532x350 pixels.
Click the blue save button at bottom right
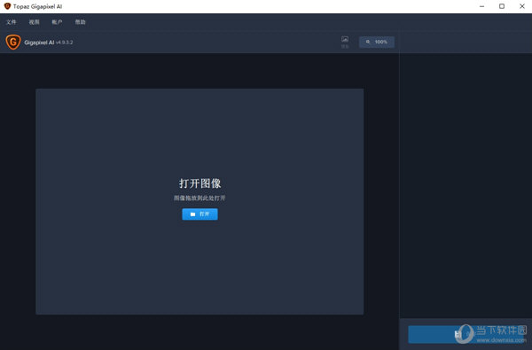click(x=466, y=334)
